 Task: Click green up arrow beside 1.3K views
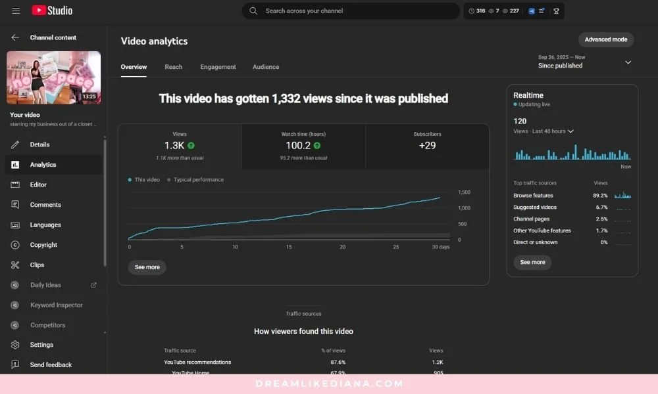tap(191, 146)
